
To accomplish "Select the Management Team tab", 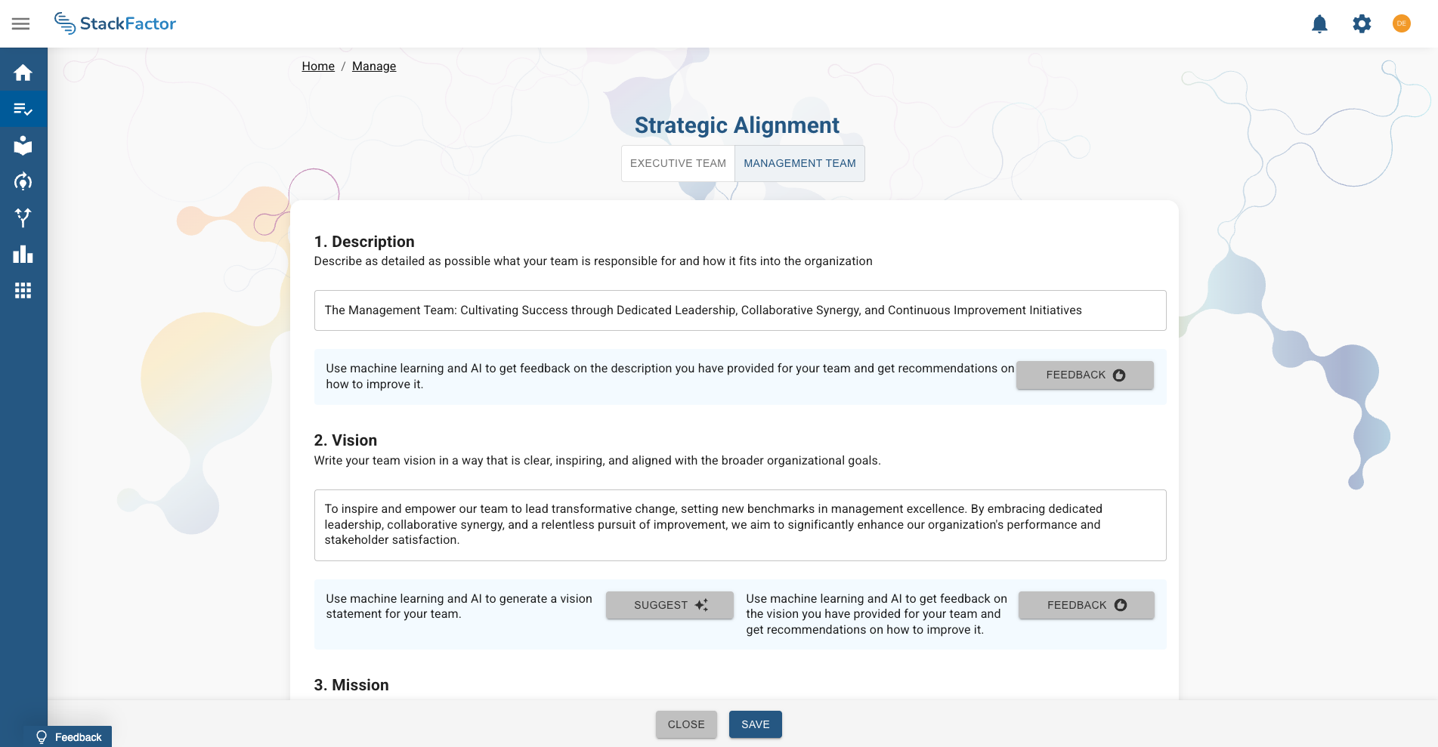I will 799,163.
